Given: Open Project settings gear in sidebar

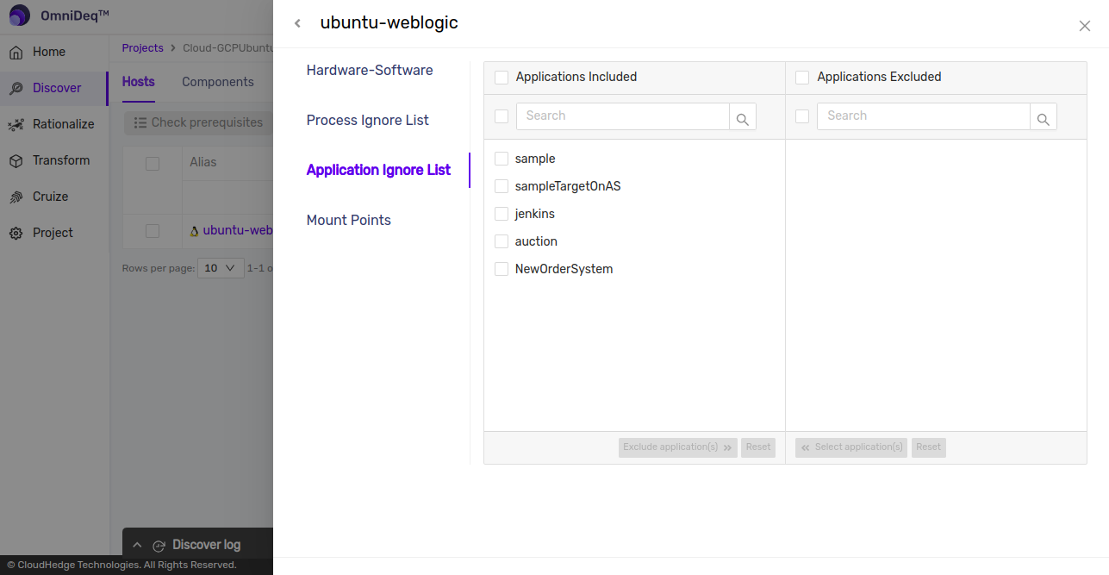Looking at the screenshot, I should [x=16, y=234].
